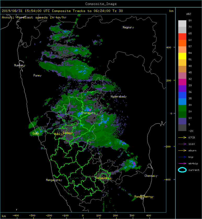Select the Mumbai city label
Image resolution: width=202 pixels, height=219 pixels.
(19, 65)
